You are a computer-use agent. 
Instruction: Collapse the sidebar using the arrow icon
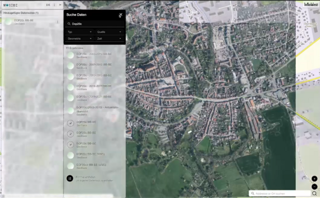pyautogui.click(x=60, y=5)
